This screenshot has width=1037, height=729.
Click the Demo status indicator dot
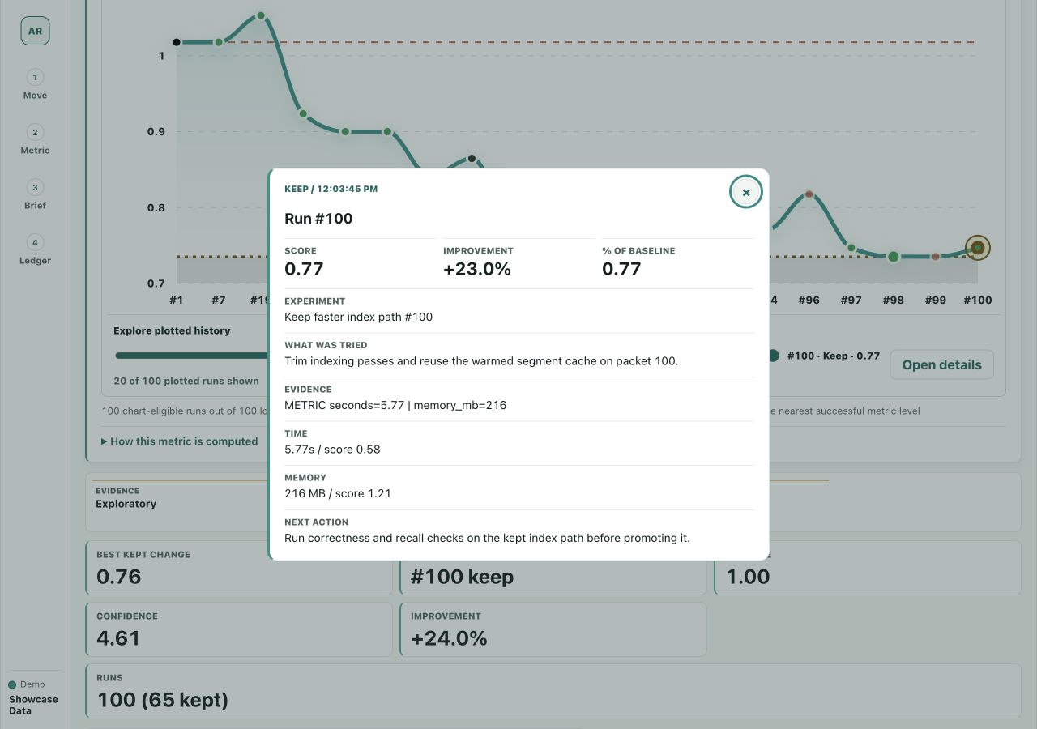pos(12,684)
